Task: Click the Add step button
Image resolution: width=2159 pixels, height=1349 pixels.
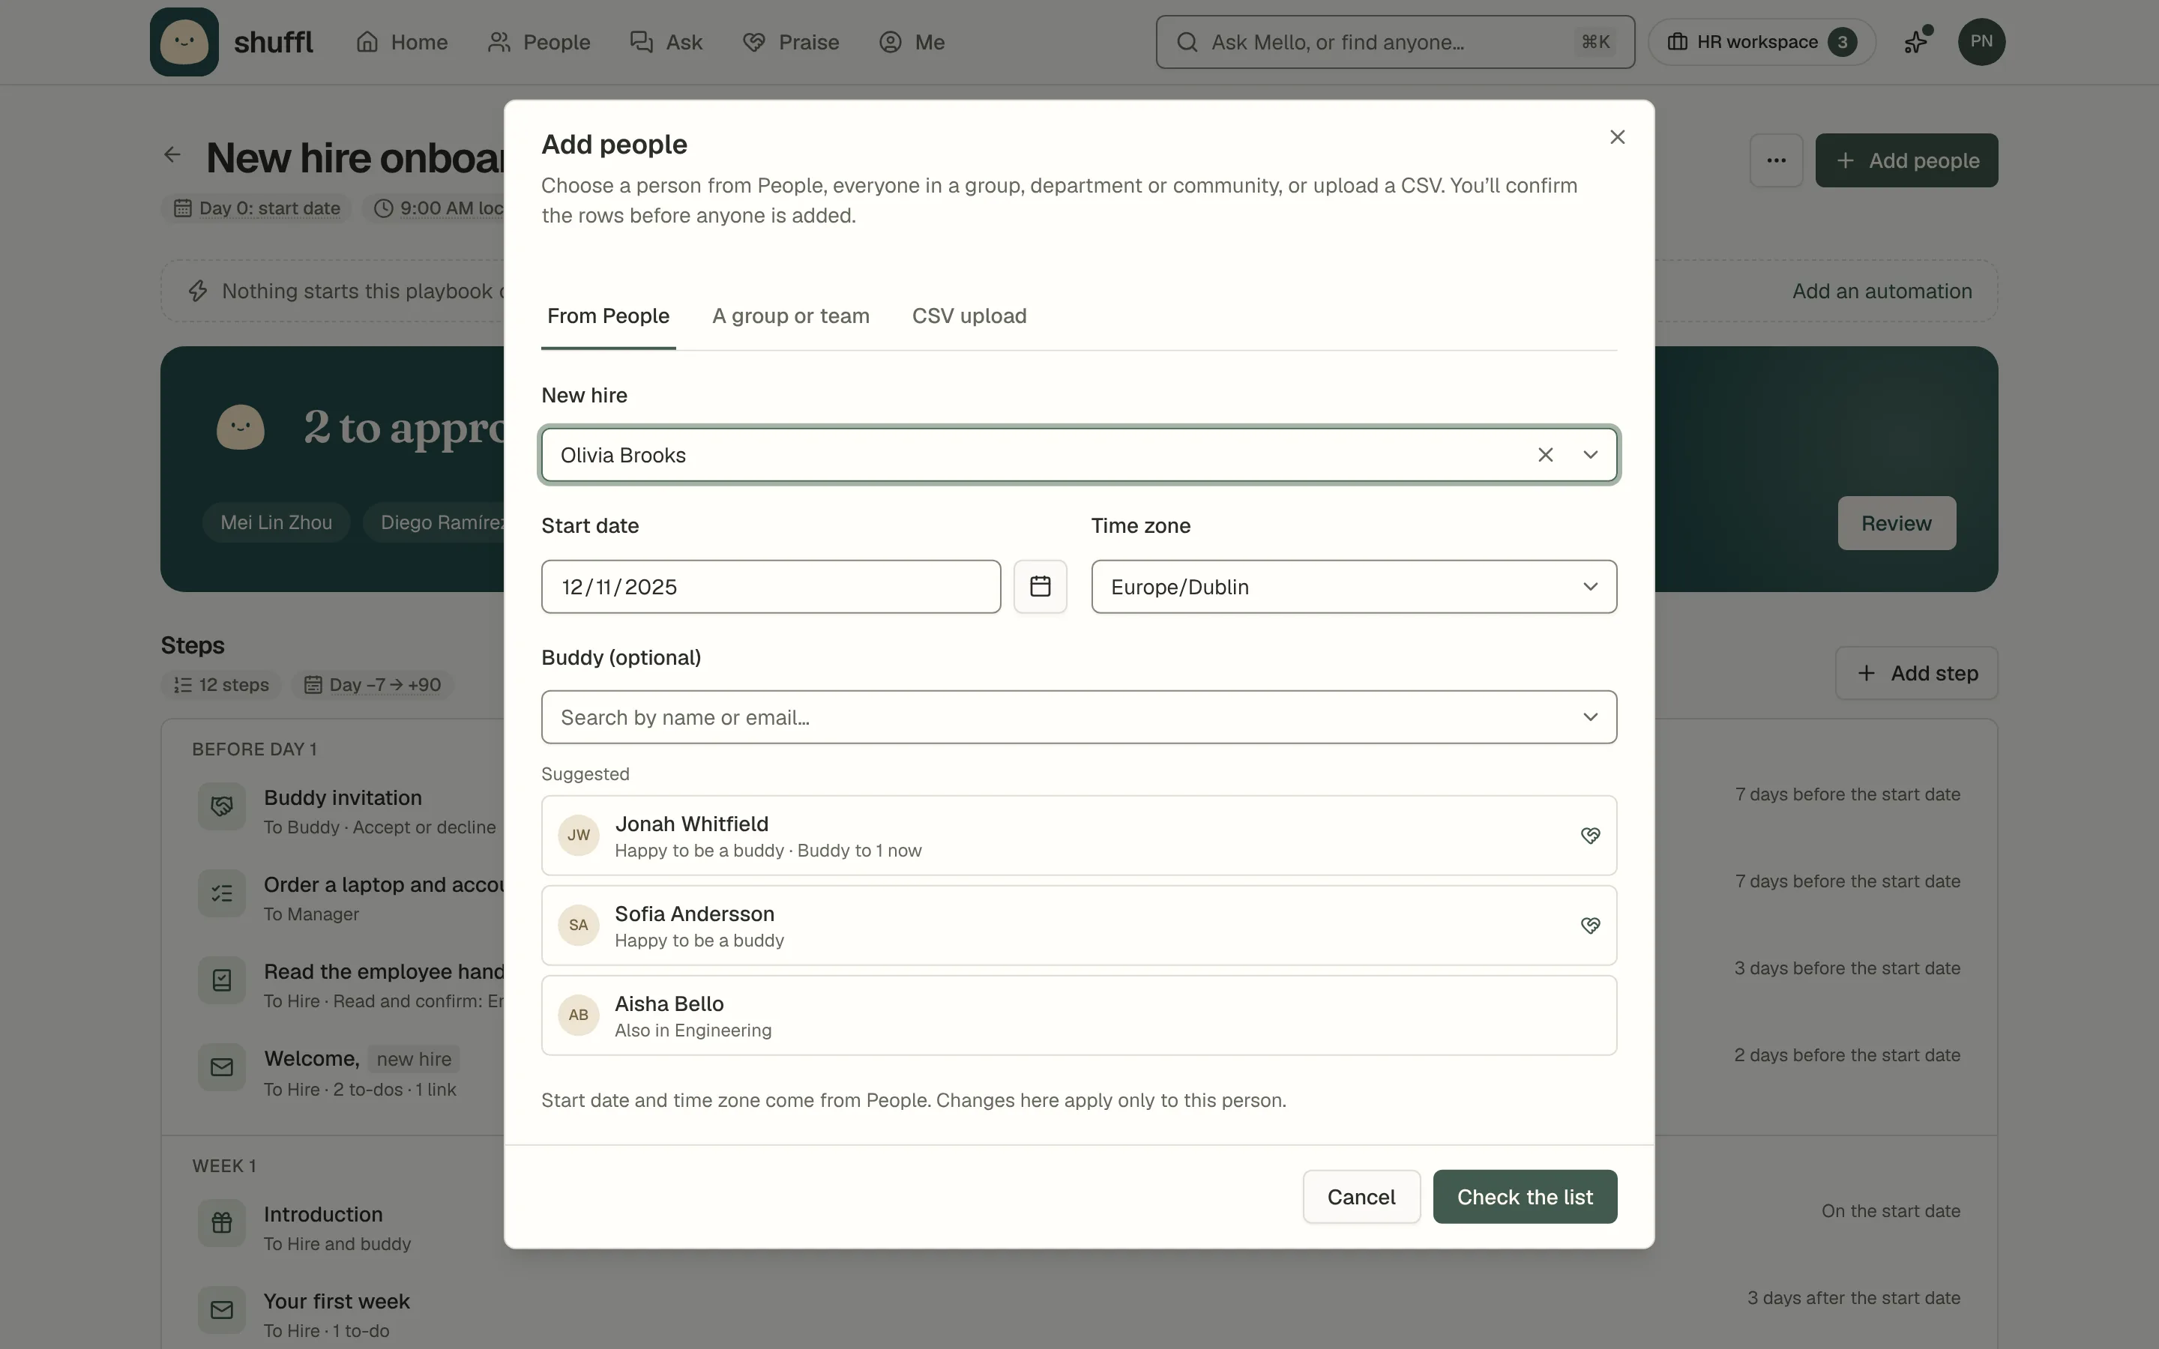Action: (x=1916, y=674)
